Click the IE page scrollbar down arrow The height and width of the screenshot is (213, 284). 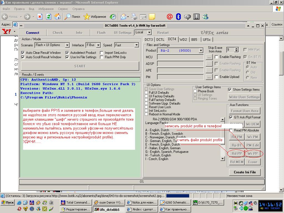pyautogui.click(x=281, y=190)
